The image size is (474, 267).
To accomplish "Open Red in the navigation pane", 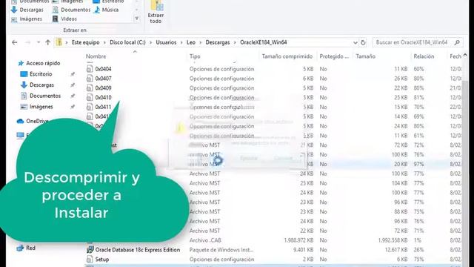I will 30,248.
